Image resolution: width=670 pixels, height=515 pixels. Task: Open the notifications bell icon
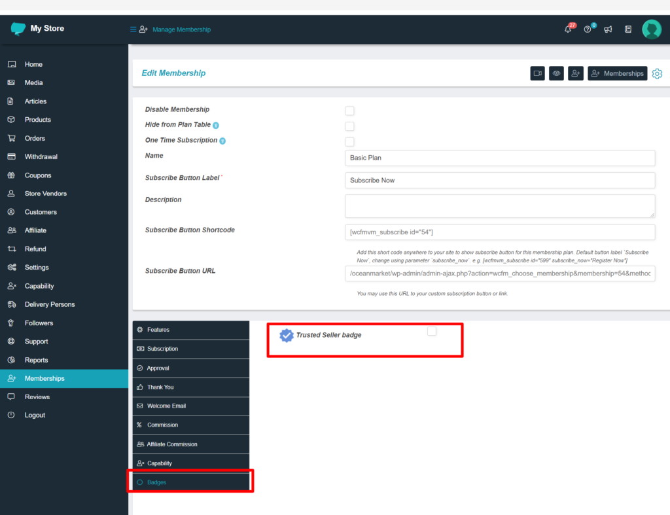(568, 29)
